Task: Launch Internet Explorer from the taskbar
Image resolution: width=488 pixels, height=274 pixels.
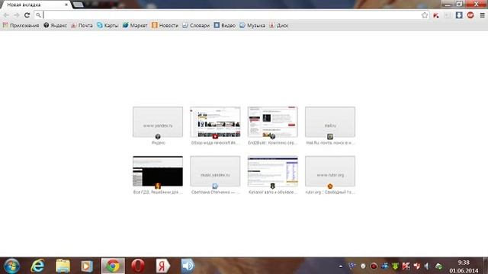Action: coord(37,266)
